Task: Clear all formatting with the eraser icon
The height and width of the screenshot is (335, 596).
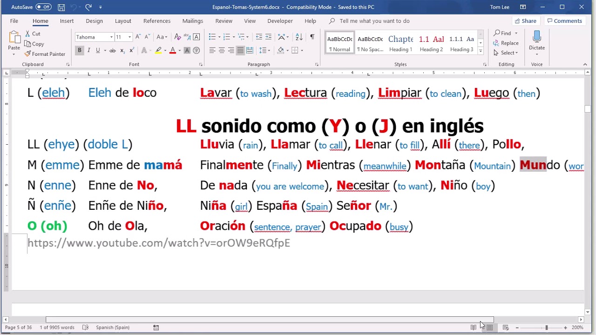Action: [177, 37]
